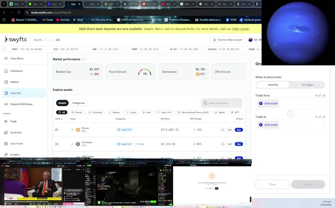Click Buy for Bitcoin

239,130
